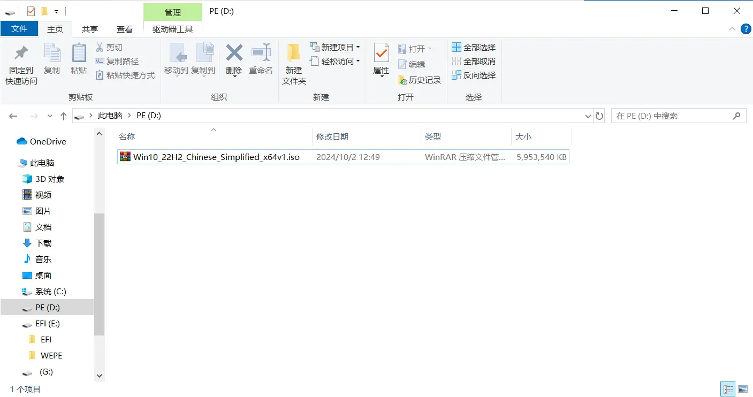The image size is (753, 397).
Task: Click 粘贴快捷方式 command
Action: 125,75
